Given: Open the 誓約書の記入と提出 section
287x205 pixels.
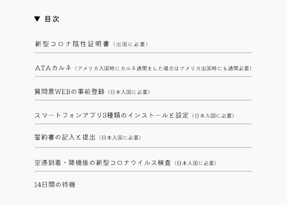Looking at the screenshot, I should pyautogui.click(x=65, y=137).
